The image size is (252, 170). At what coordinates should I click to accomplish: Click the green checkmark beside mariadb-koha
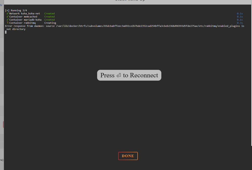pos(7,20)
